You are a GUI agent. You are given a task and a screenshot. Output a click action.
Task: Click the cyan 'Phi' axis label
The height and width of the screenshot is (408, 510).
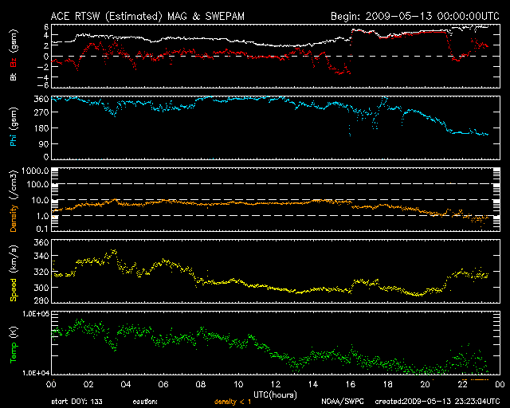pyautogui.click(x=14, y=139)
